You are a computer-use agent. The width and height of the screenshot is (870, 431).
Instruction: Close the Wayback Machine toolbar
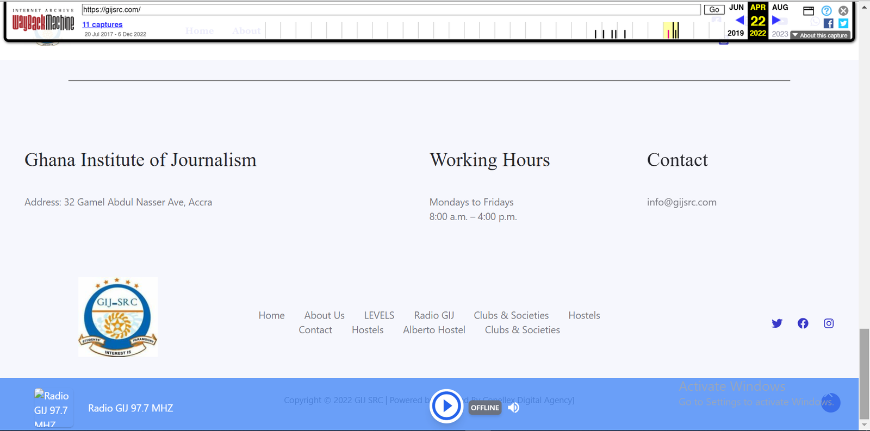843,10
